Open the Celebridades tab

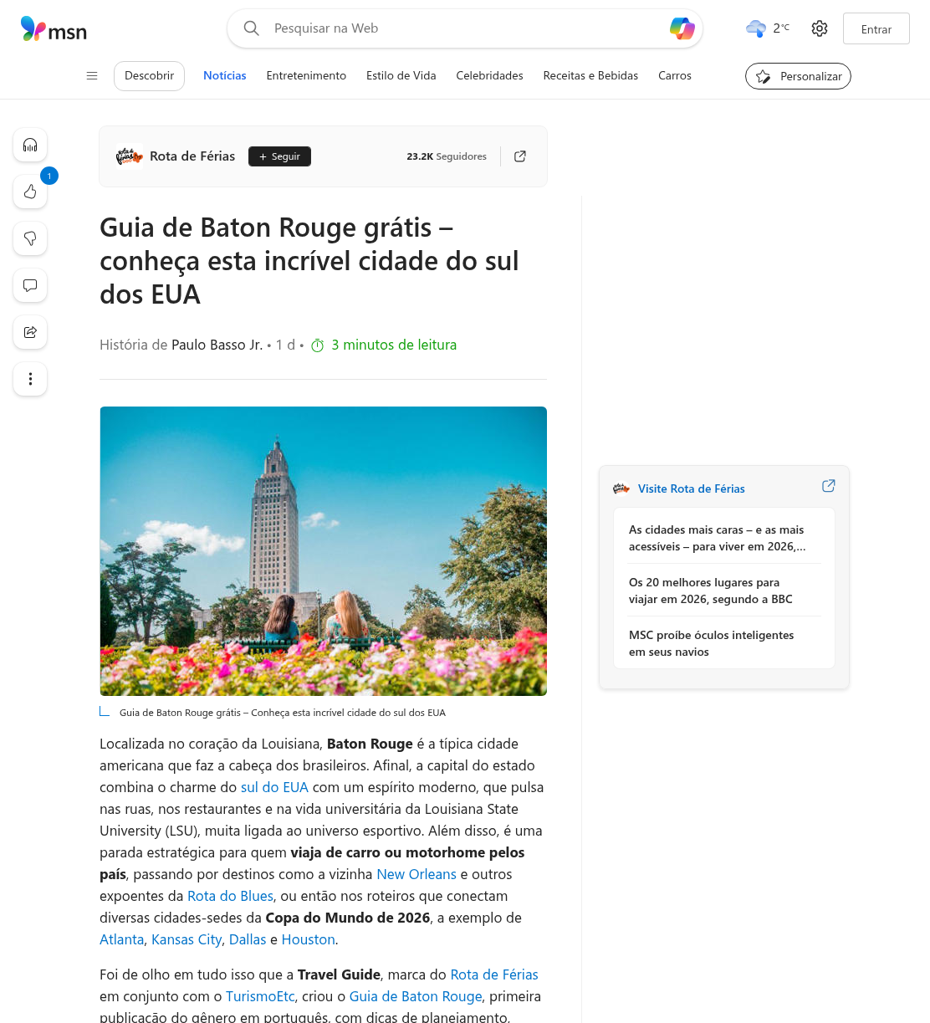click(489, 75)
